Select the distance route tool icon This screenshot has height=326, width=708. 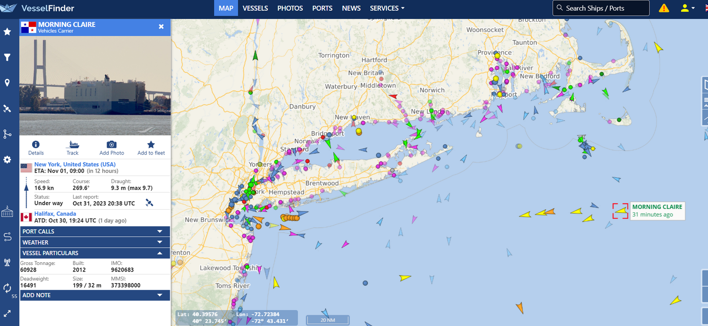7,237
